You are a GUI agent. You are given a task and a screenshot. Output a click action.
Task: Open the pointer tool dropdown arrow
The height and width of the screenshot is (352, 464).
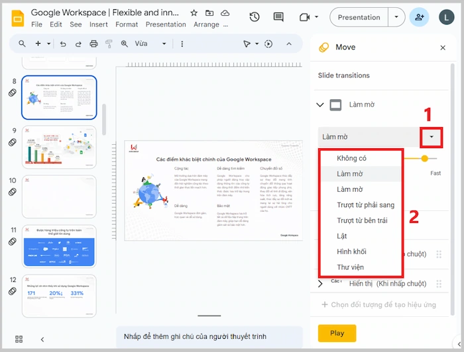(257, 44)
